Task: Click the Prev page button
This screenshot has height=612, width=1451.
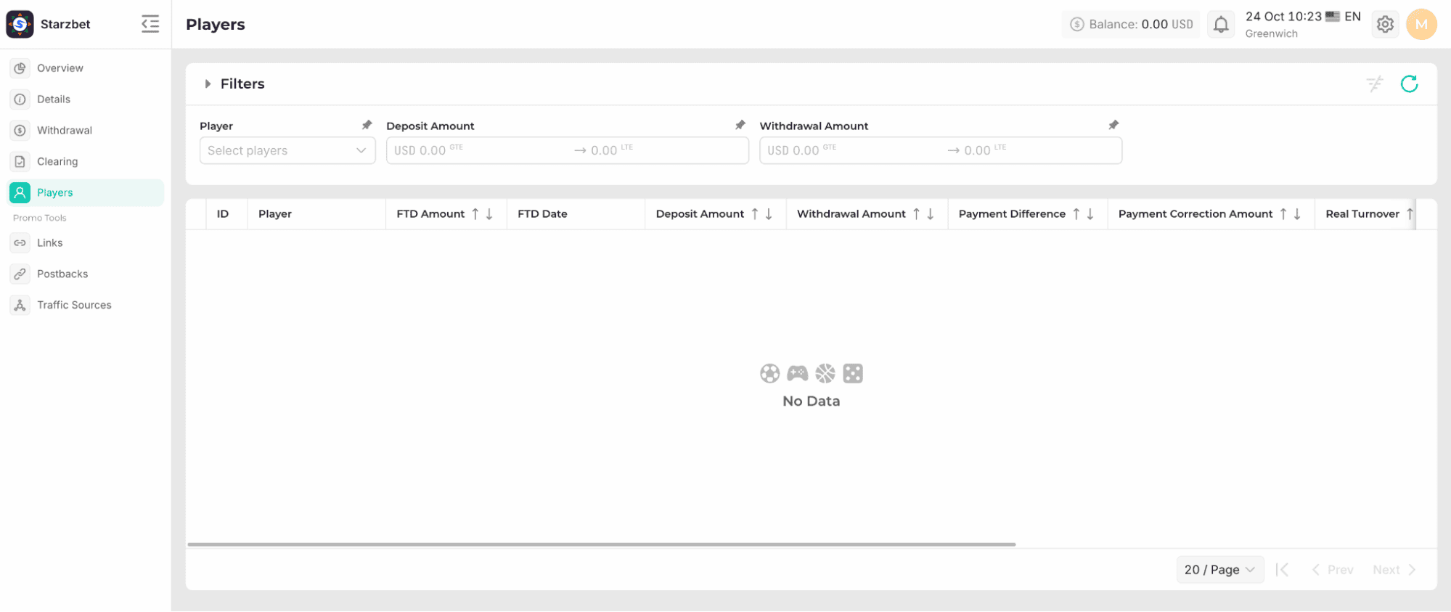Action: pyautogui.click(x=1333, y=570)
